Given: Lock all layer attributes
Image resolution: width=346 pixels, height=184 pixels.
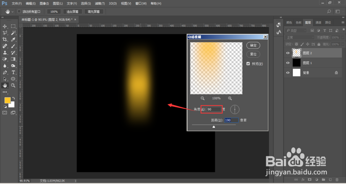Looking at the screenshot, I should point(319,44).
